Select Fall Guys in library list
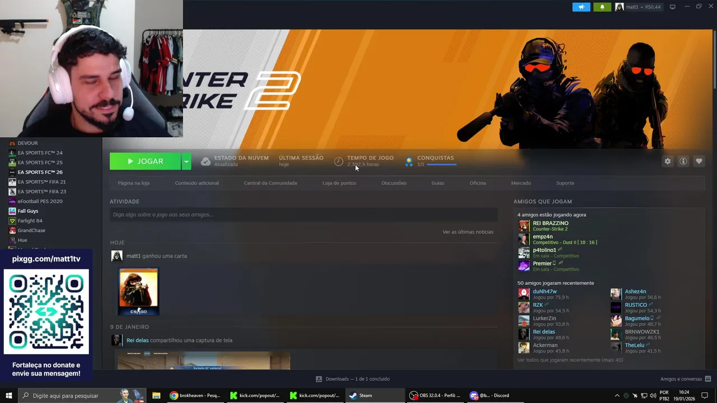717x403 pixels. point(28,211)
